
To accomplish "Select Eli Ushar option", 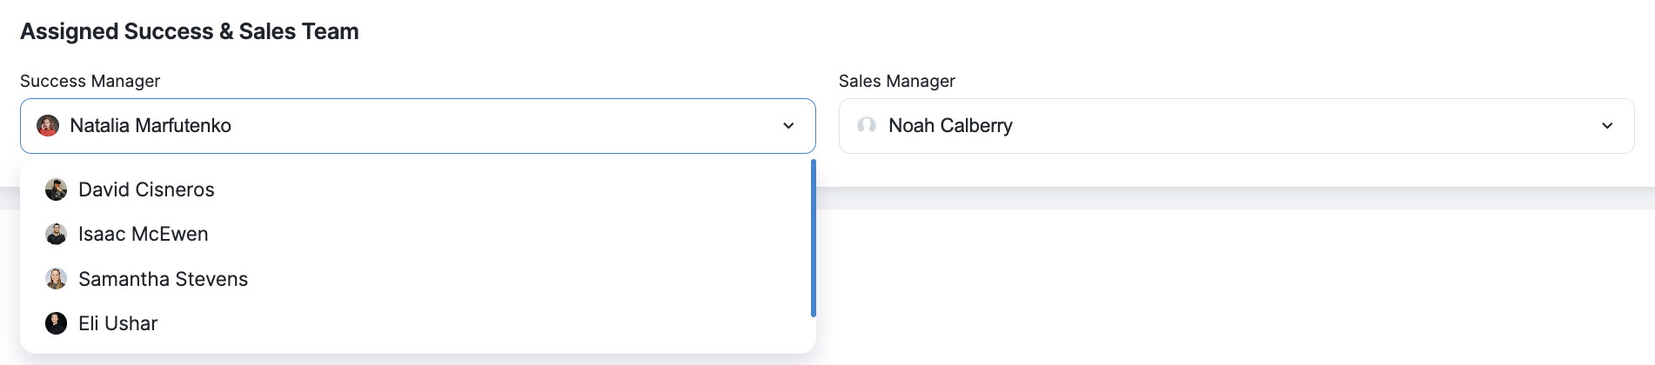I will click(117, 323).
